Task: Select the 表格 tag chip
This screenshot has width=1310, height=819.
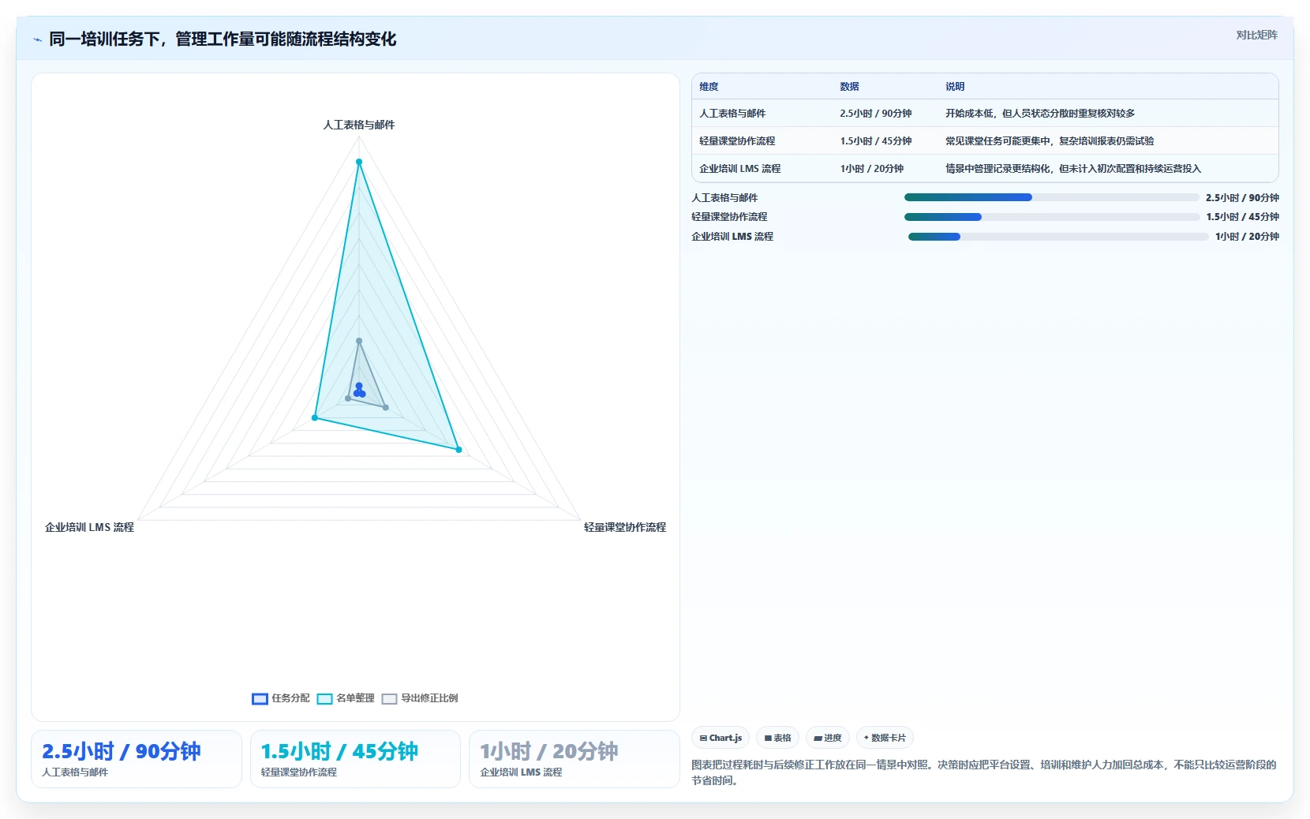Action: [777, 738]
